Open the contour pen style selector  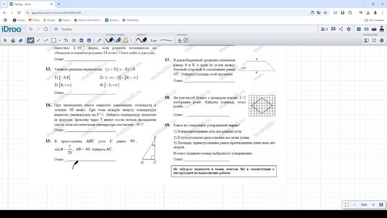(141, 40)
